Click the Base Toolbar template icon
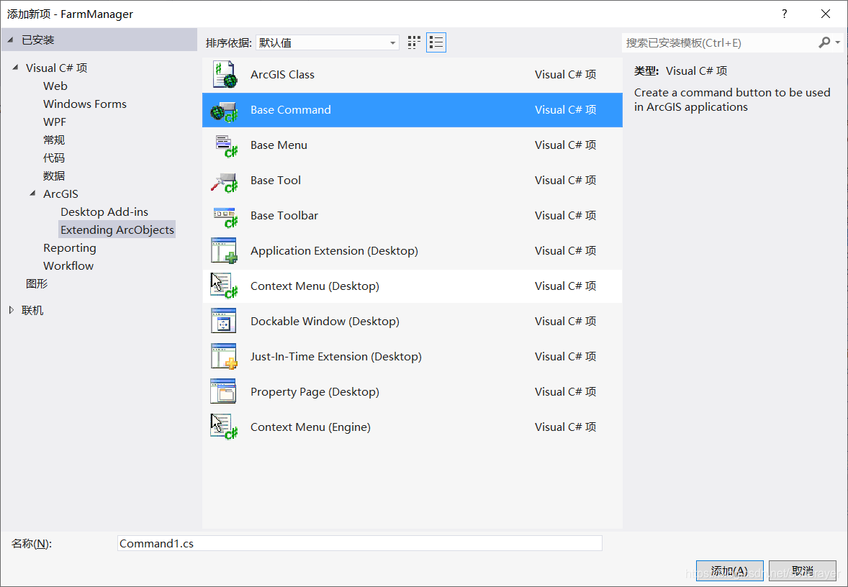 pos(224,217)
